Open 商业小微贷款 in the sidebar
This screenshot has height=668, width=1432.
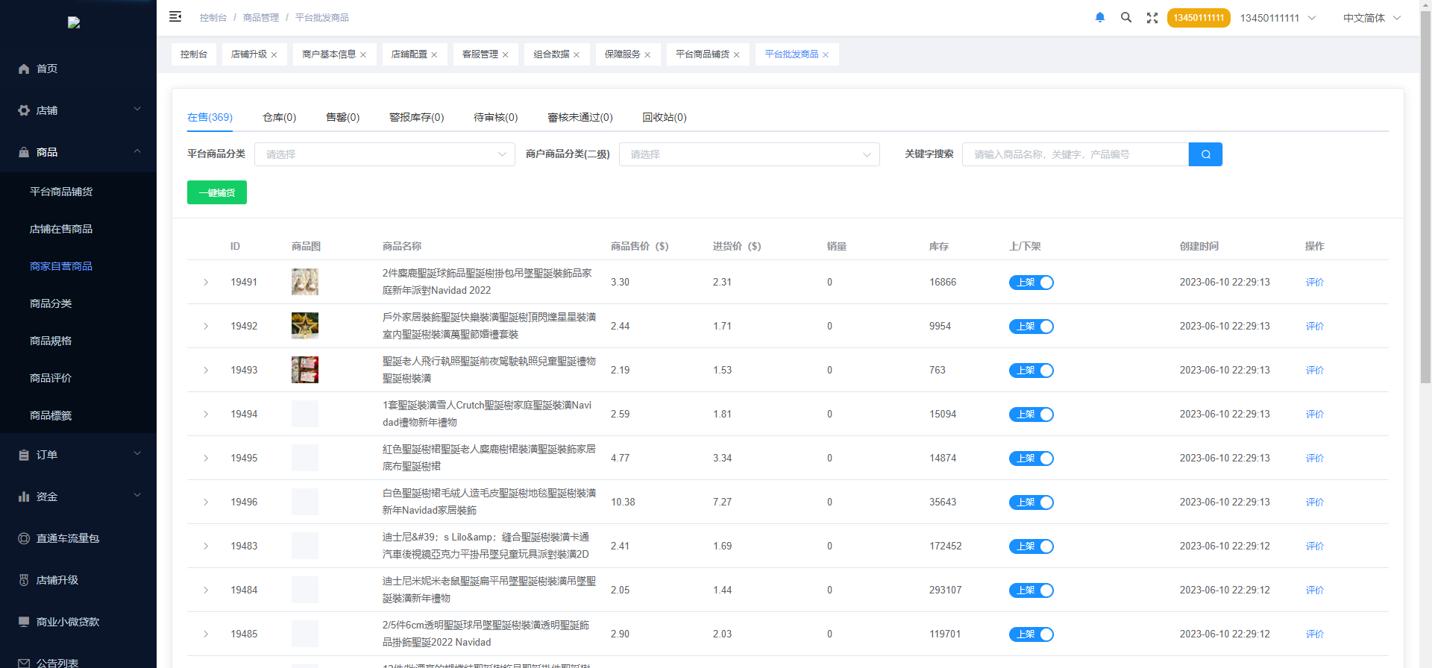[x=67, y=622]
